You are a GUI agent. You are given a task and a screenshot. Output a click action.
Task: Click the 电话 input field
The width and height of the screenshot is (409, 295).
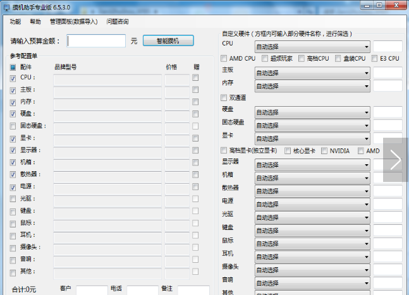tap(142, 291)
